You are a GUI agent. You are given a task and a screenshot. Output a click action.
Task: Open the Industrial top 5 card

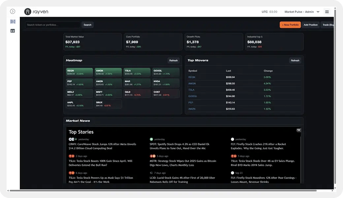[274, 42]
